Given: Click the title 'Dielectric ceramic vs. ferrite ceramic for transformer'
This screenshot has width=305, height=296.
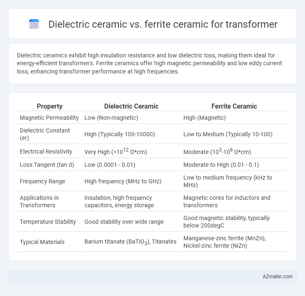Looking at the screenshot, I should (x=163, y=24).
